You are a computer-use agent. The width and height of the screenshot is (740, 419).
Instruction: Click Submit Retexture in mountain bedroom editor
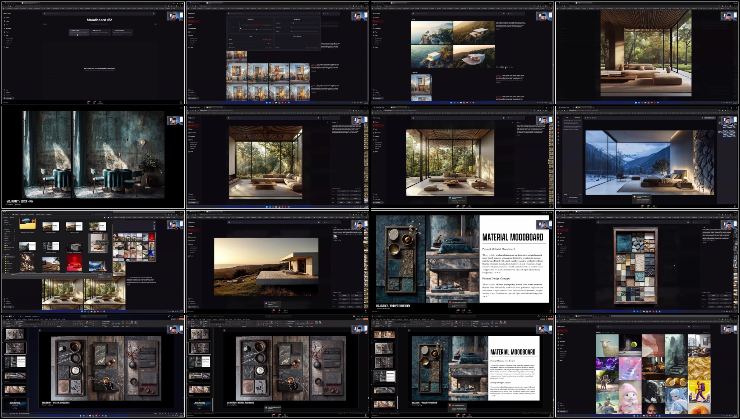coord(710,118)
